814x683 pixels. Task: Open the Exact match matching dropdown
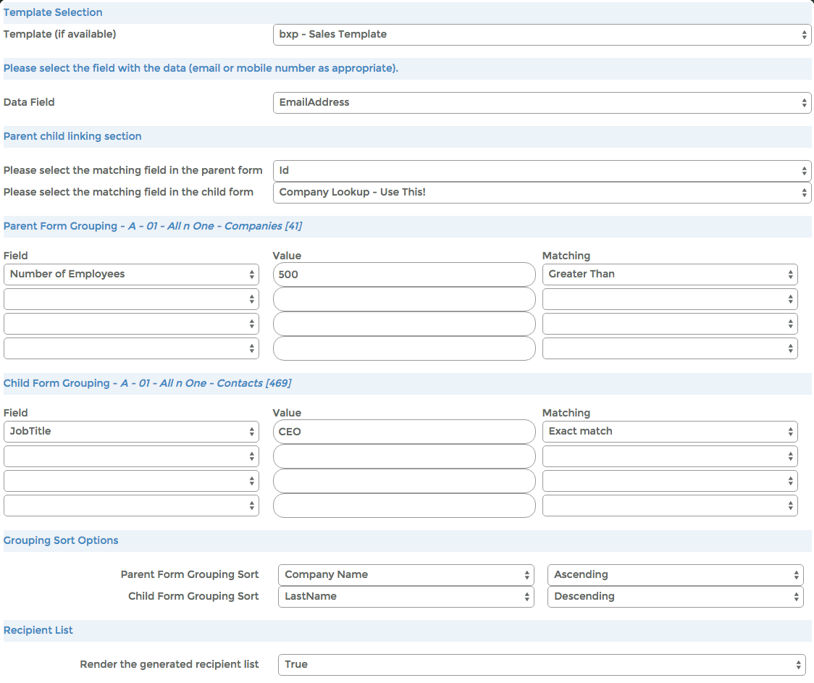tap(670, 432)
